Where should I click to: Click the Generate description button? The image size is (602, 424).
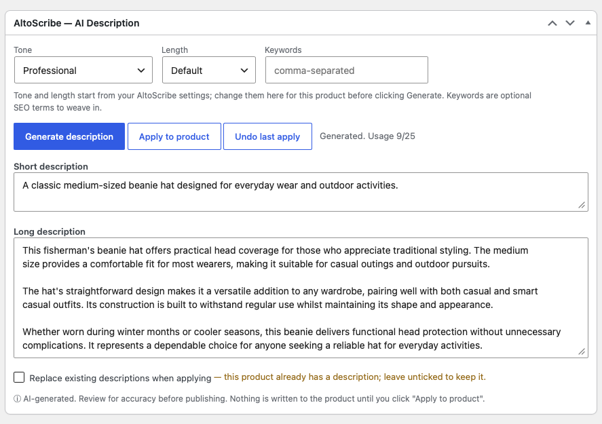click(x=69, y=136)
